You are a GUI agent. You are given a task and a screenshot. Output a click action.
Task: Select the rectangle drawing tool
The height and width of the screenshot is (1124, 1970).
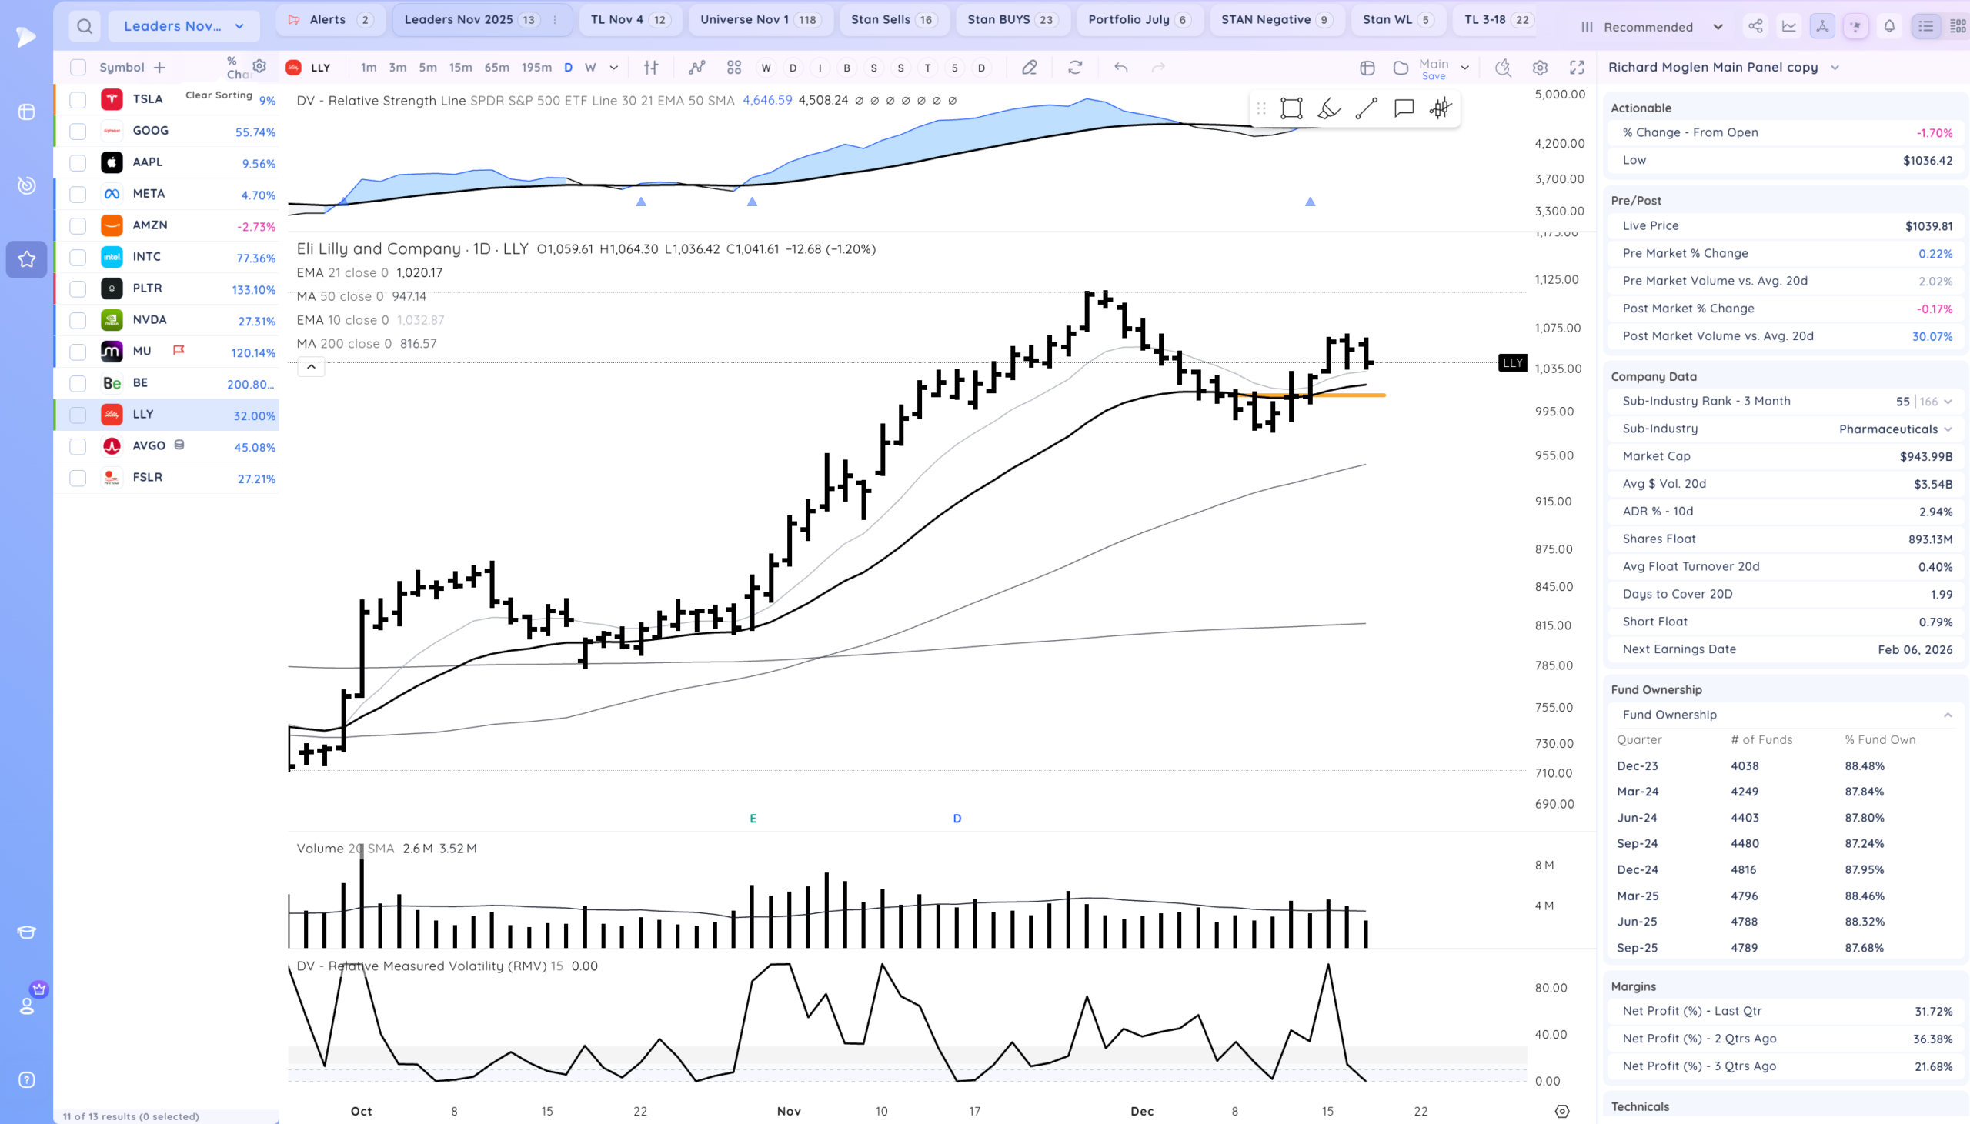coord(1291,108)
